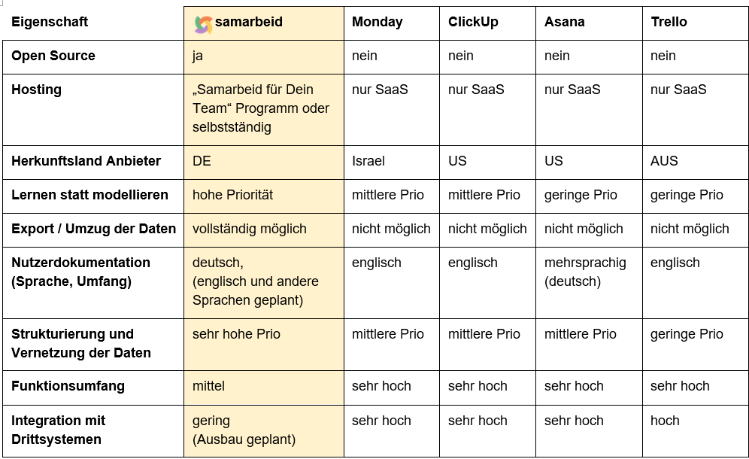The height and width of the screenshot is (459, 749).
Task: Select the Monday column header
Action: coord(378,22)
